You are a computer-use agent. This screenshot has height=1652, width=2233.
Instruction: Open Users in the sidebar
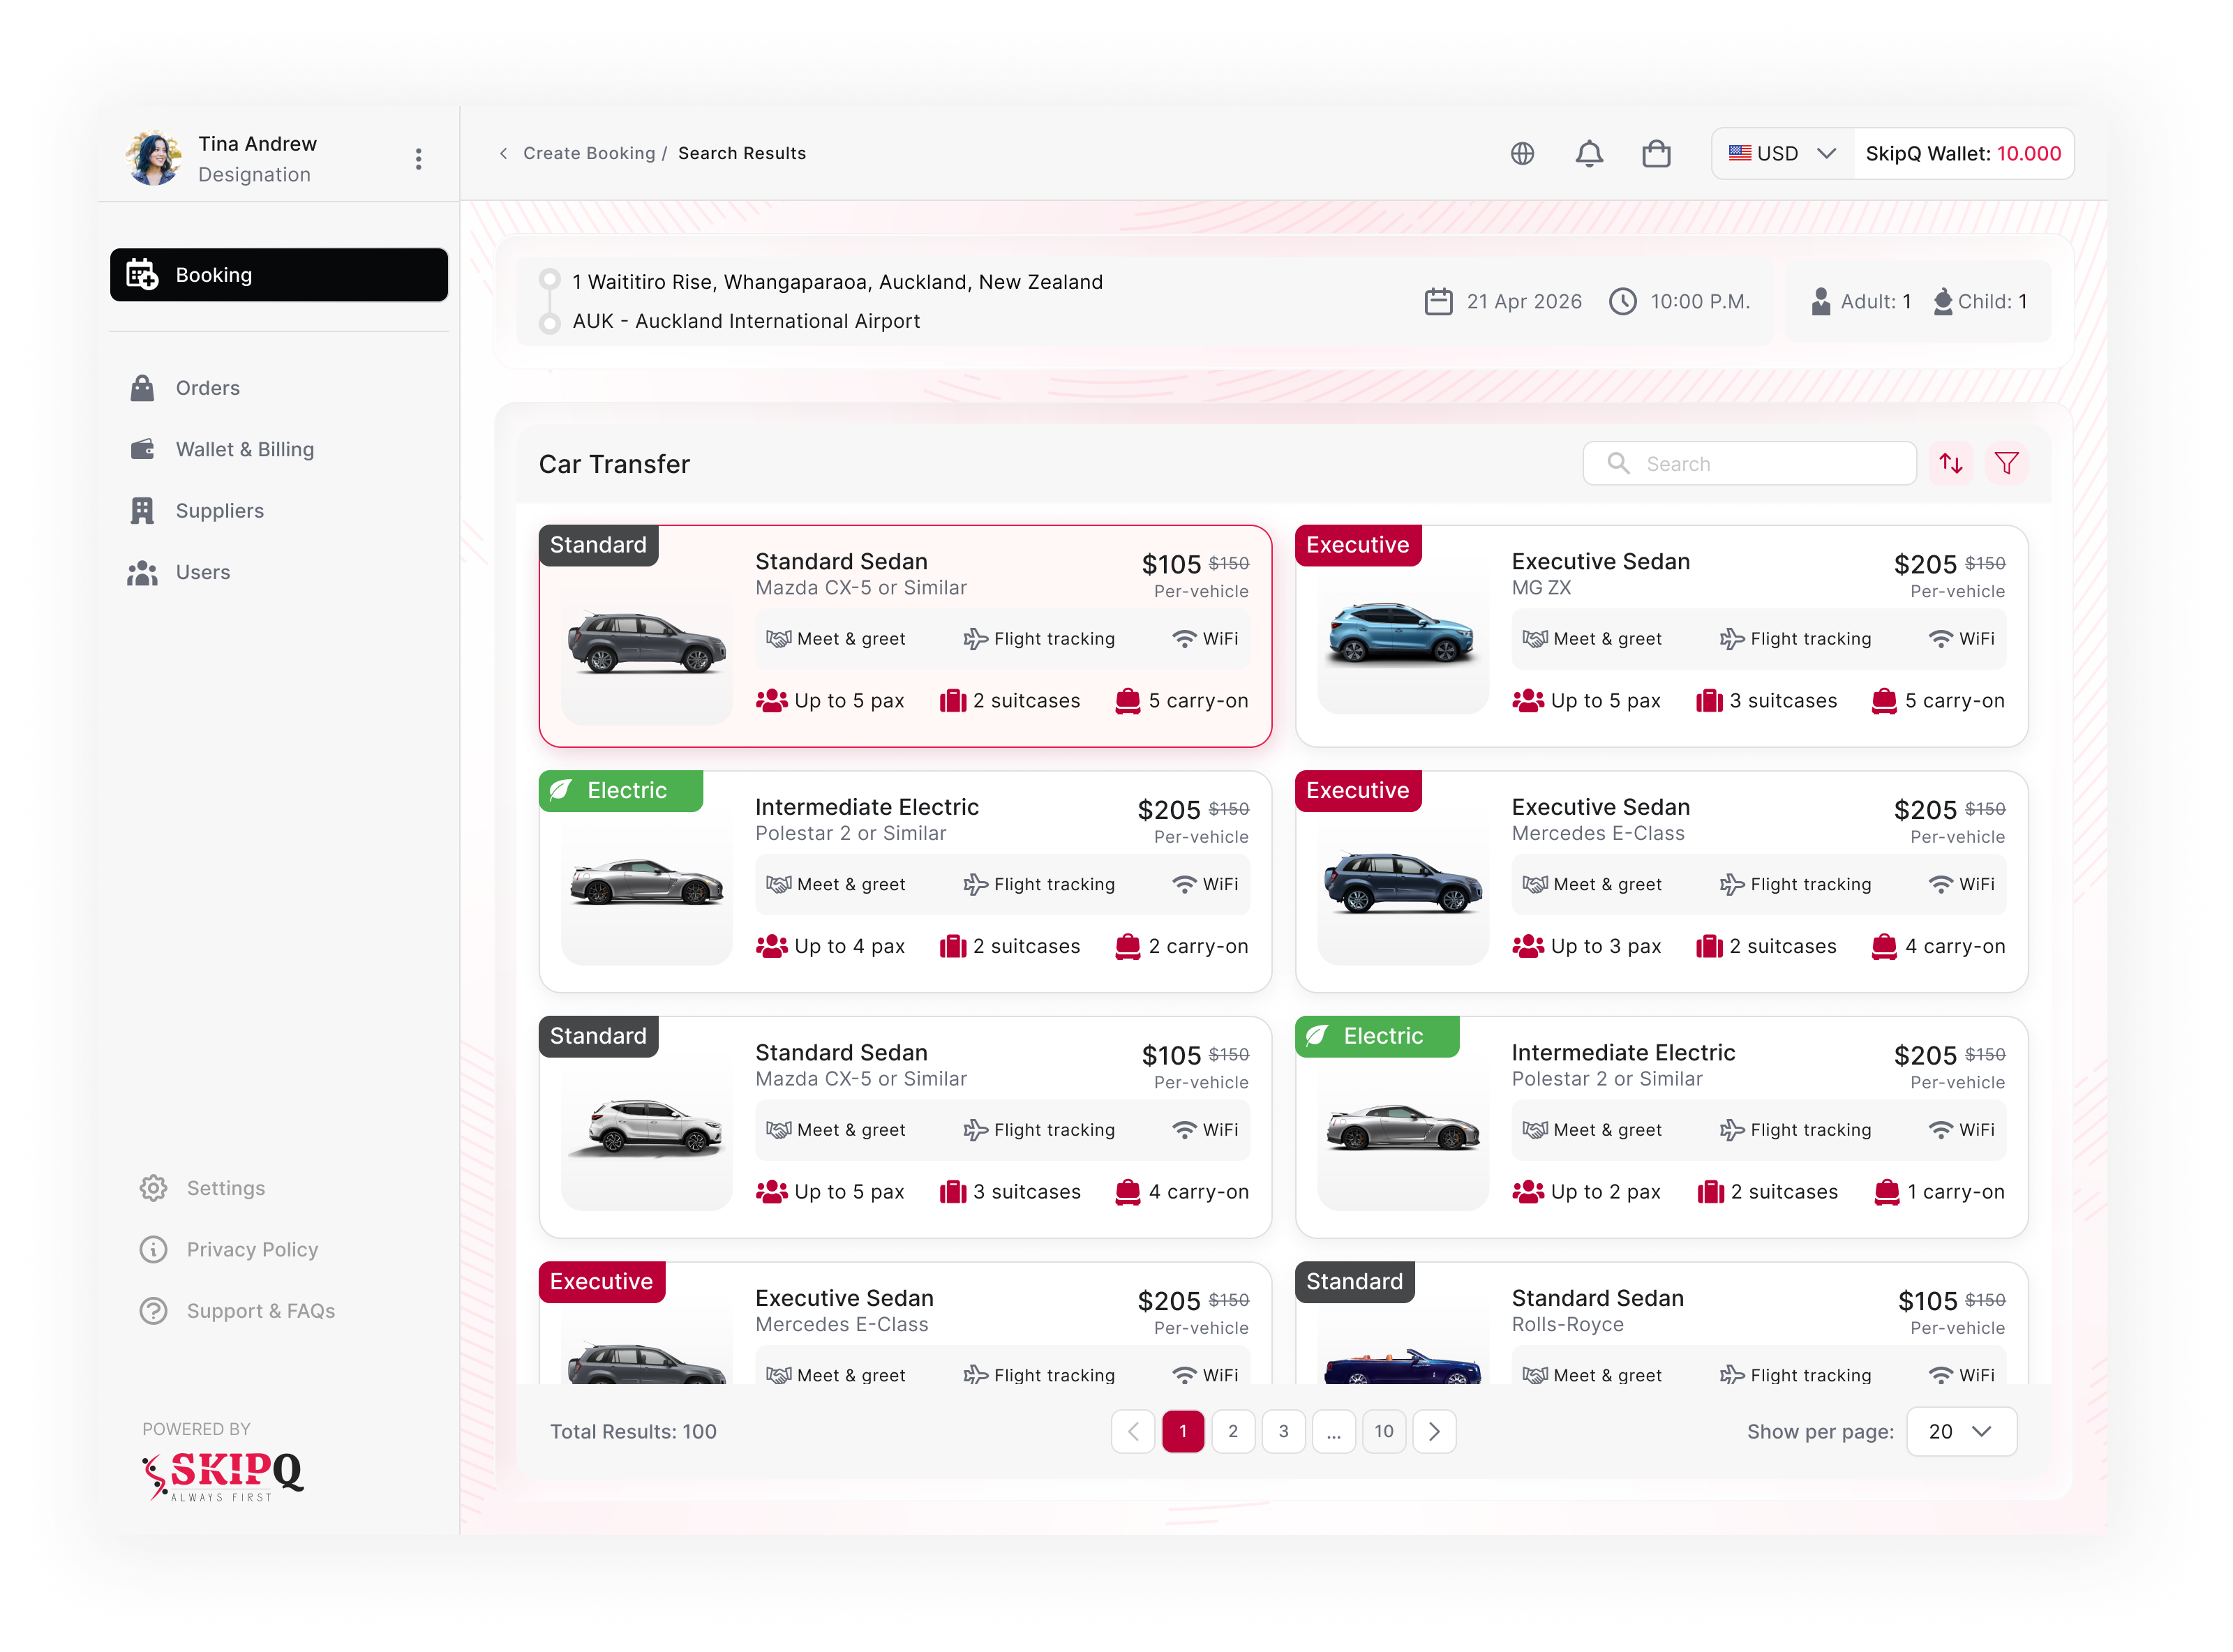coord(180,572)
